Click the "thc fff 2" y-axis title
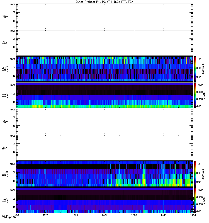209x223 pixels. click(5, 148)
